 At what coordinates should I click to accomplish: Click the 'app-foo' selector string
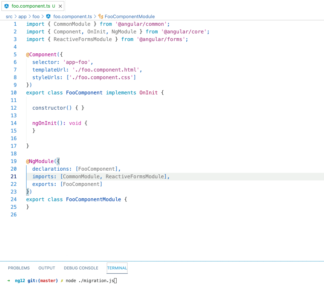point(77,62)
